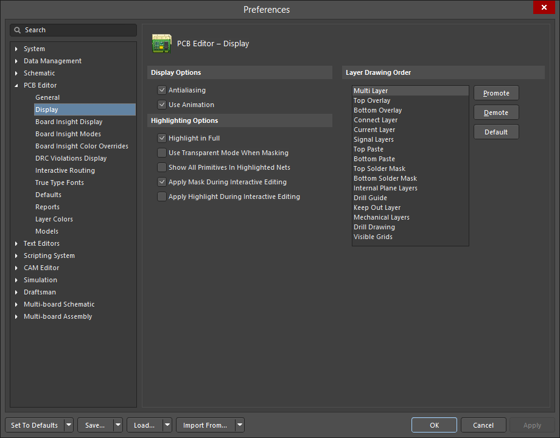Expand the CAM Editor node arrow
This screenshot has height=438, width=560.
click(x=16, y=268)
